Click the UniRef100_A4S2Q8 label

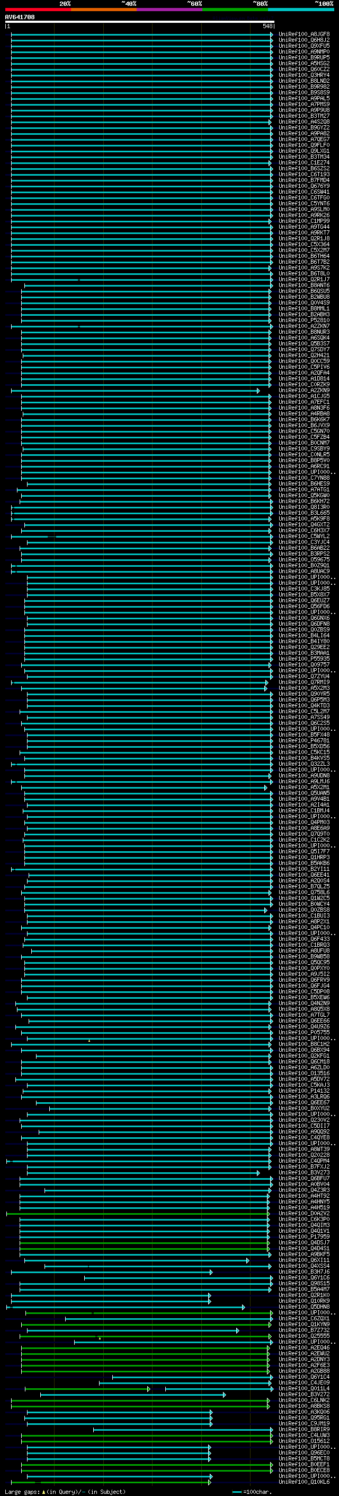point(304,122)
